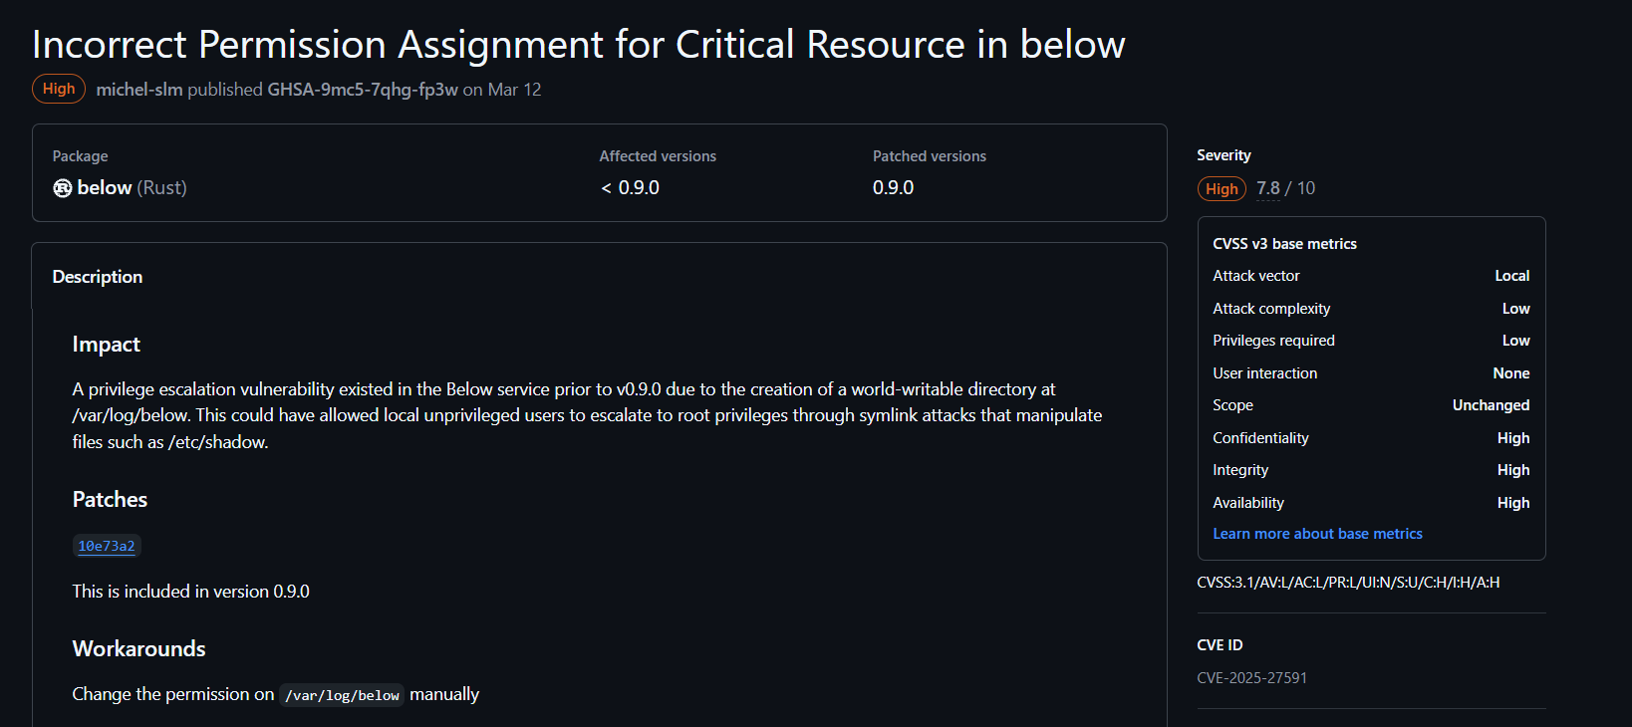Select the GHSA-9mc5-7qhg-fp3w advisory ID

363,90
